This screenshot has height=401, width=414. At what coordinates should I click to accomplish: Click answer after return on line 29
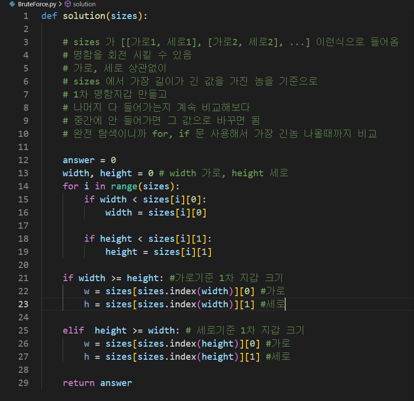[116, 383]
